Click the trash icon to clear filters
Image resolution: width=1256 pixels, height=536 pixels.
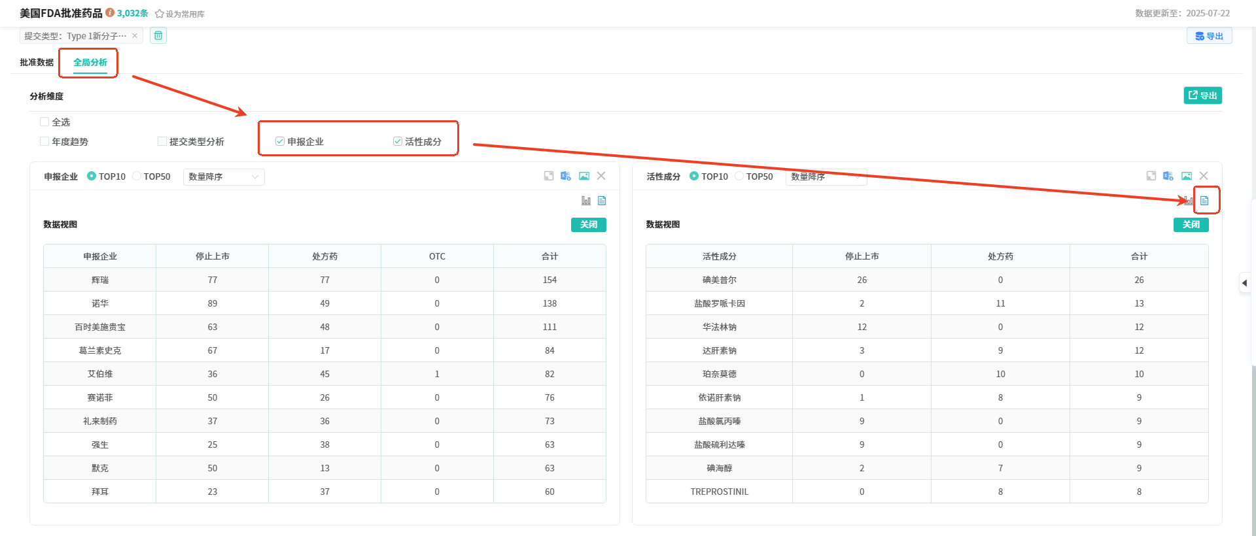[x=158, y=35]
